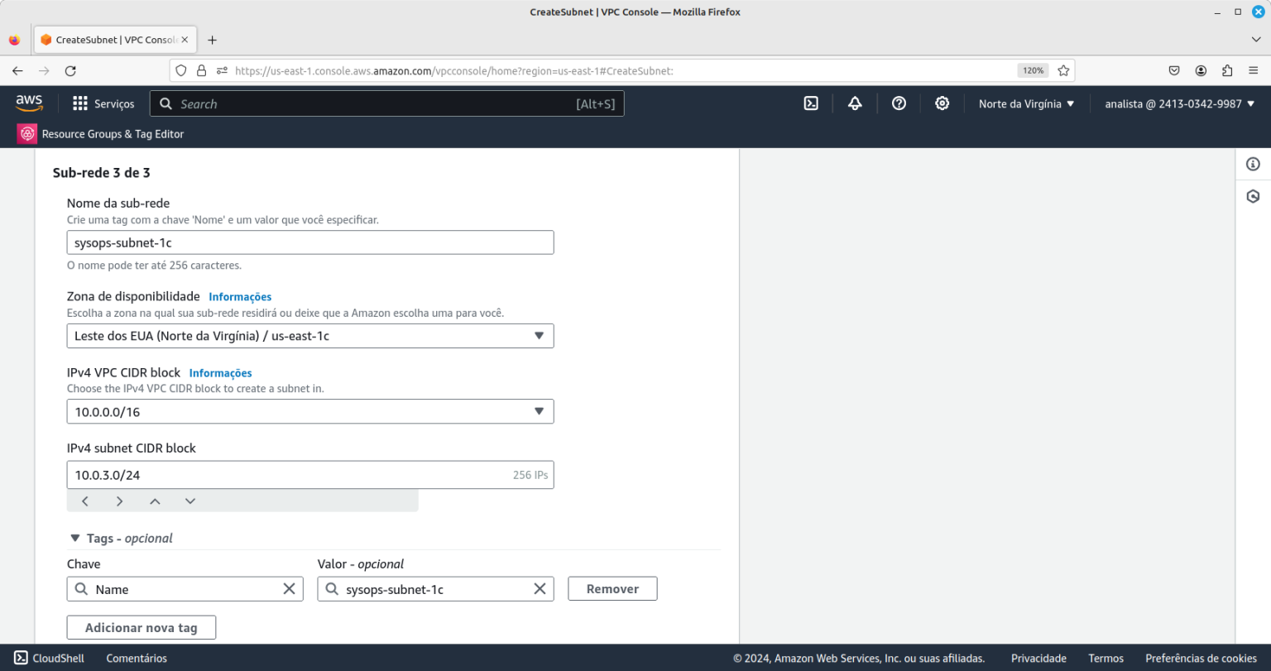The height and width of the screenshot is (671, 1271).
Task: Open the info panel icon on right sidebar
Action: (x=1253, y=165)
